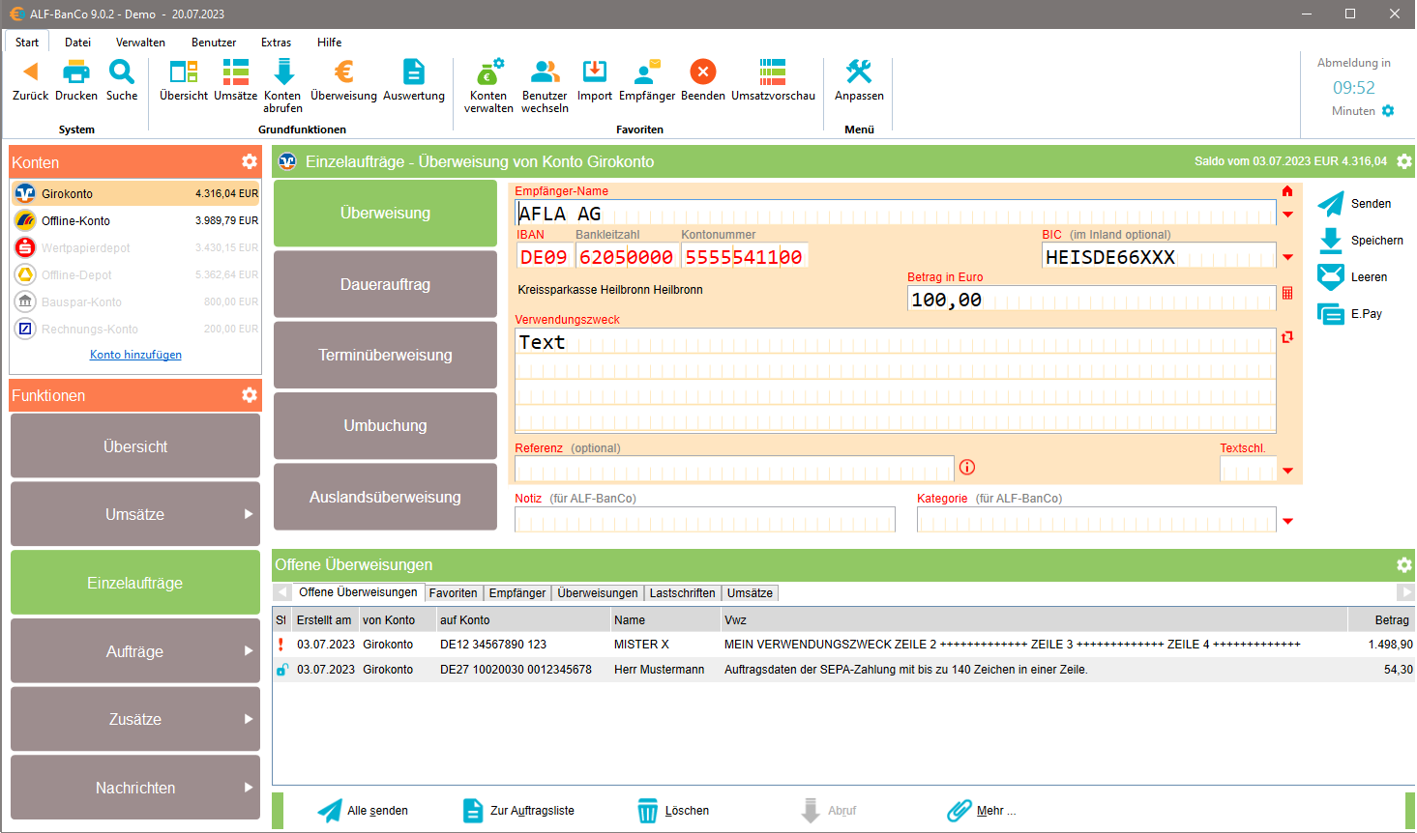Expand the Aufträge function submenu
The height and width of the screenshot is (833, 1417).
[x=249, y=651]
